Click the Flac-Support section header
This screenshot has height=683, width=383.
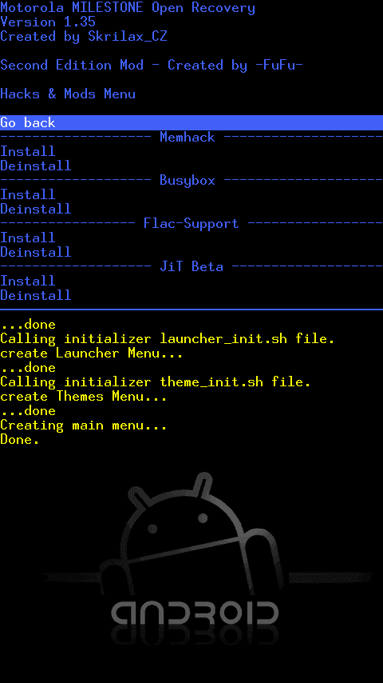(x=191, y=223)
